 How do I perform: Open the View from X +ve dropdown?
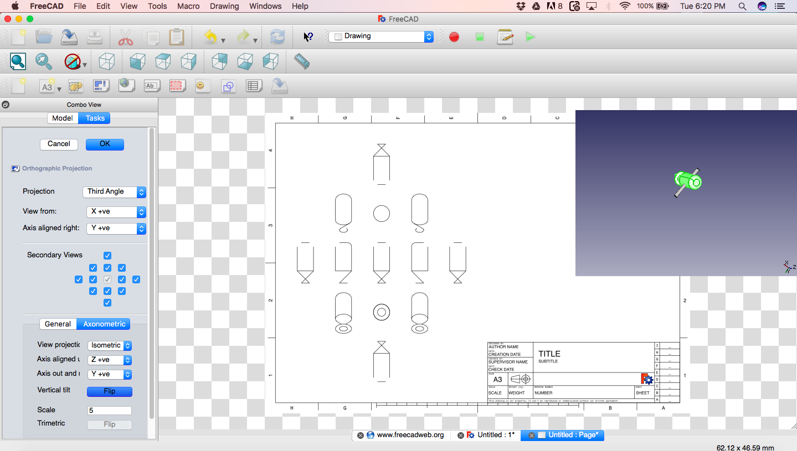(116, 212)
